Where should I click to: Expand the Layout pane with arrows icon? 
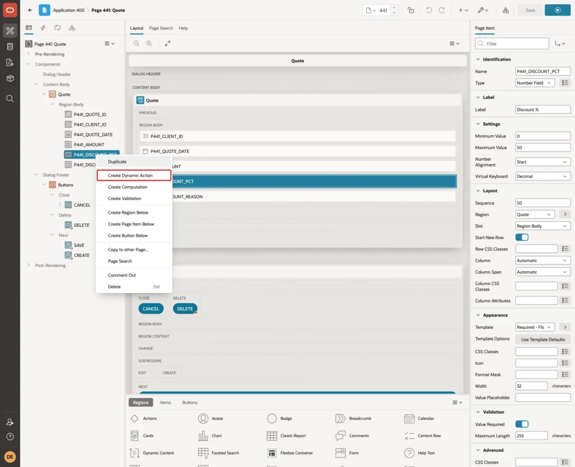167,44
